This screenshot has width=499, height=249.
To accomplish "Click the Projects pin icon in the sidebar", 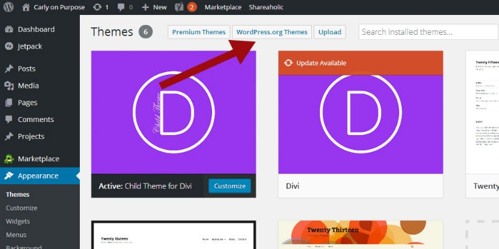I will (x=9, y=136).
